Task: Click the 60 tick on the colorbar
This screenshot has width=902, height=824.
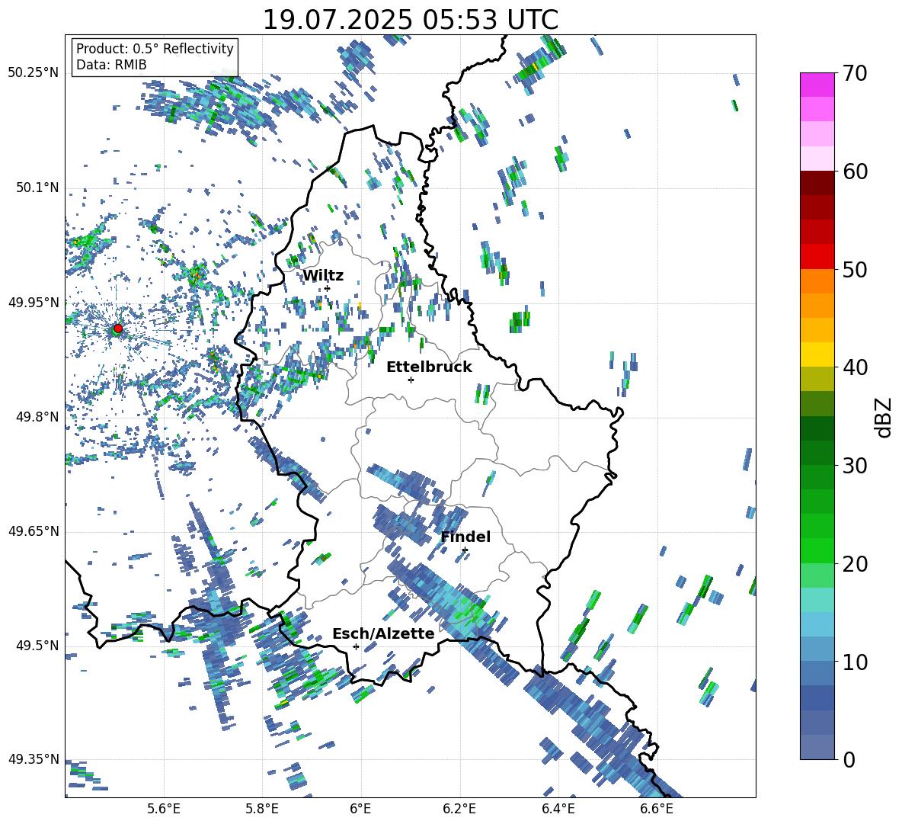Action: [855, 172]
